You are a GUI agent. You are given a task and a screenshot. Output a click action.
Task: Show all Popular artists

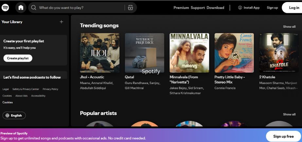point(289,114)
